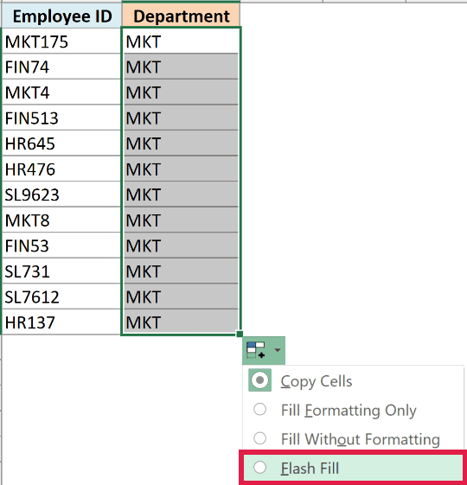Screen dimensions: 467x485
Task: Click the Employee ID header cell
Action: (x=62, y=16)
